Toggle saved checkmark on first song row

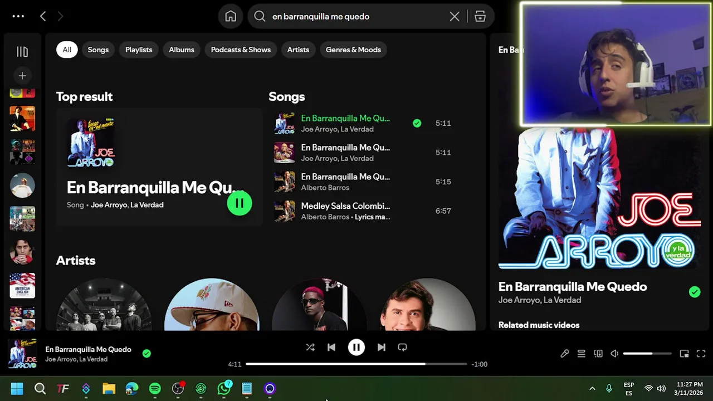point(417,123)
